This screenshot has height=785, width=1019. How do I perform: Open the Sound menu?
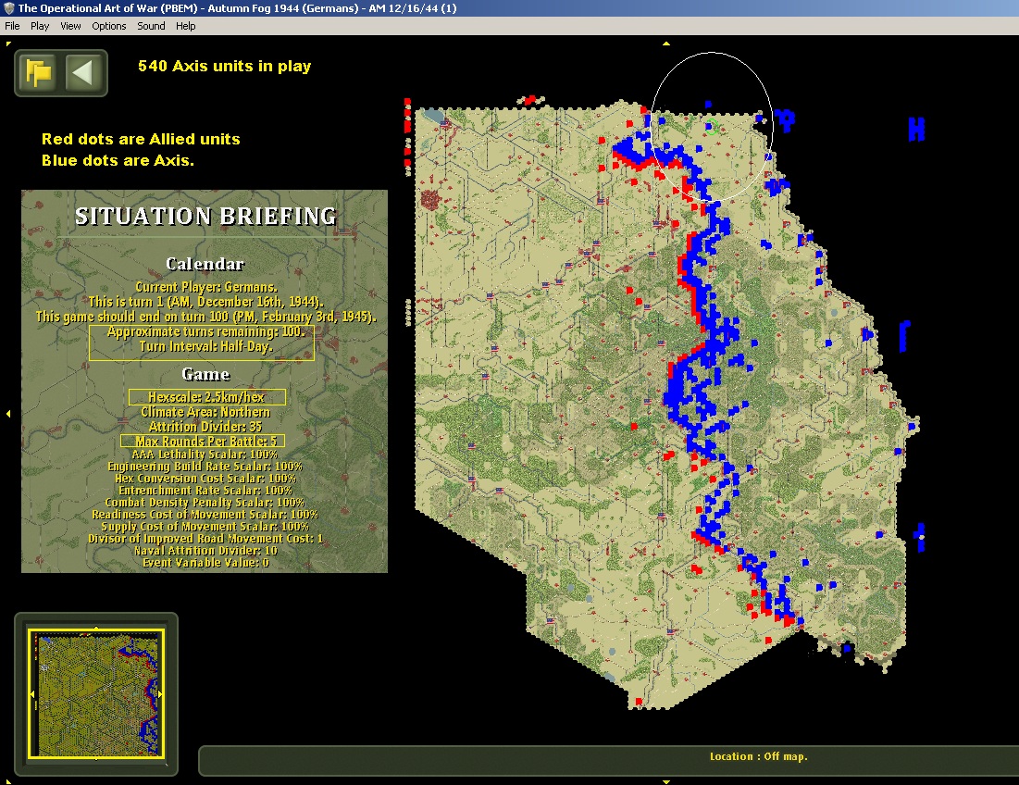[x=151, y=26]
